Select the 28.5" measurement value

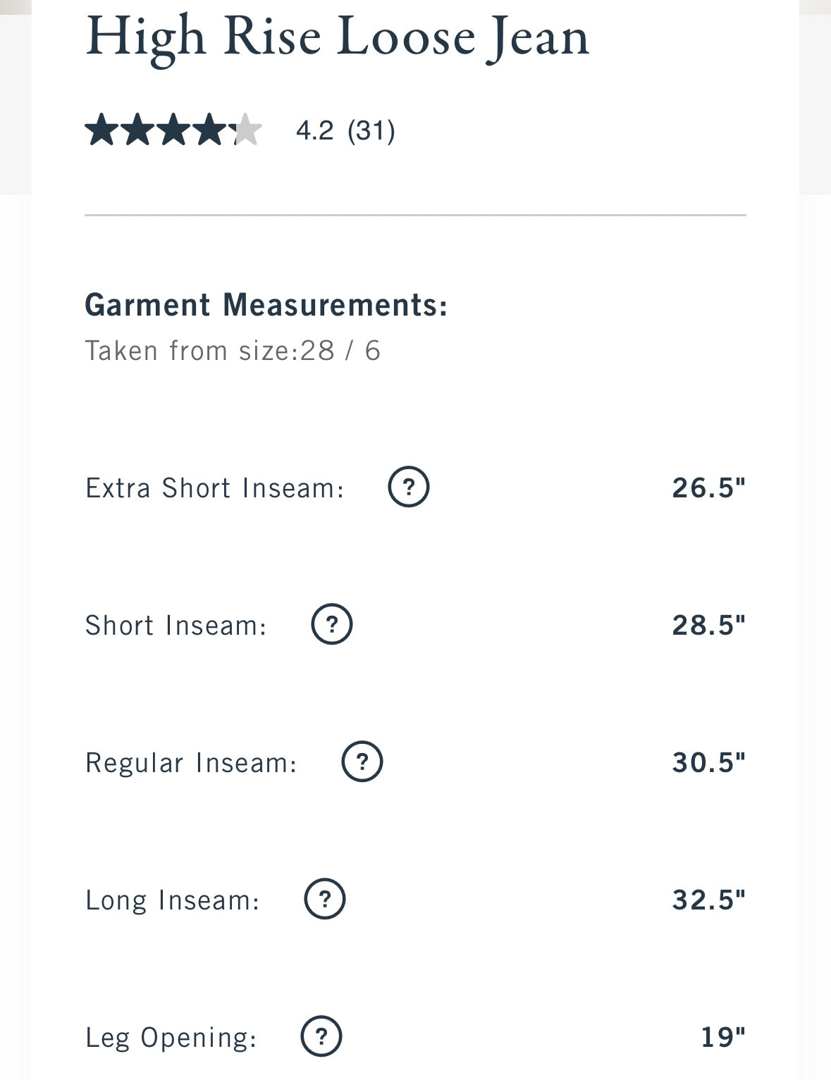[709, 625]
